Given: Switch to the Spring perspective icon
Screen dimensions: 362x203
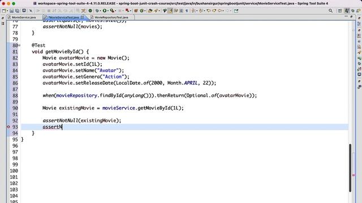Looking at the screenshot, I should (x=358, y=11).
